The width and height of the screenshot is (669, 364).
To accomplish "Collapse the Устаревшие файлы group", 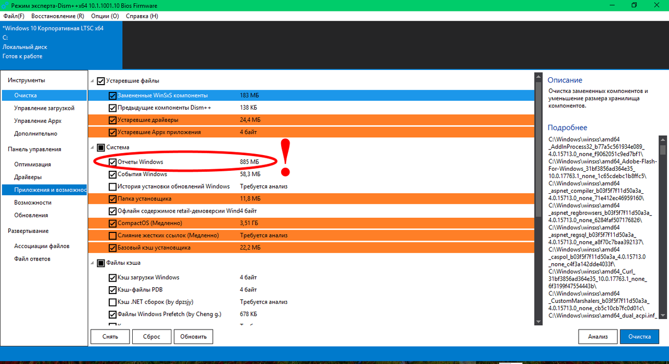I will click(x=93, y=81).
